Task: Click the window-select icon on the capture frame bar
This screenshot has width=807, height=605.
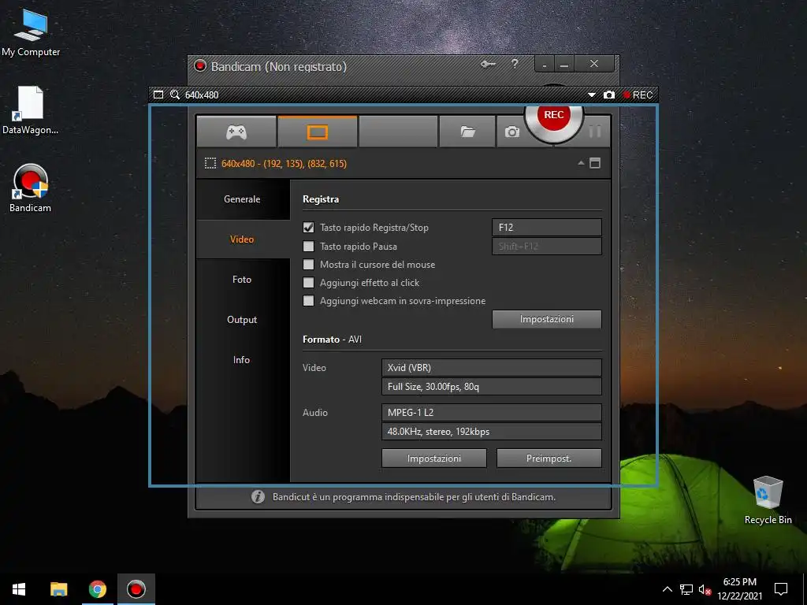Action: pos(158,95)
